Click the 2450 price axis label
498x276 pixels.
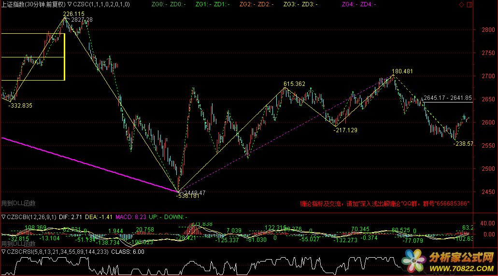click(x=488, y=192)
